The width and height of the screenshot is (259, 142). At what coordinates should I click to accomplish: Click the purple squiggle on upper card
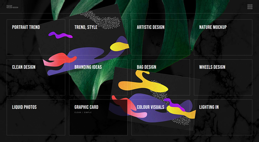tap(60, 35)
